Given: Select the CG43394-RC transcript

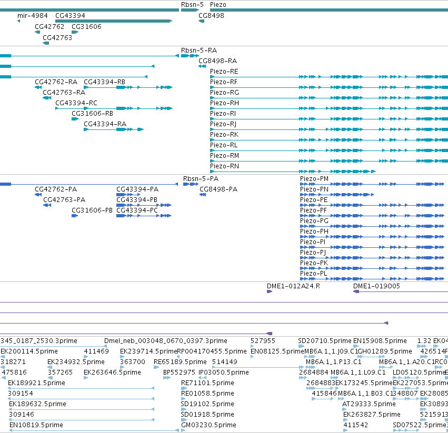Looking at the screenshot, I should (114, 108).
